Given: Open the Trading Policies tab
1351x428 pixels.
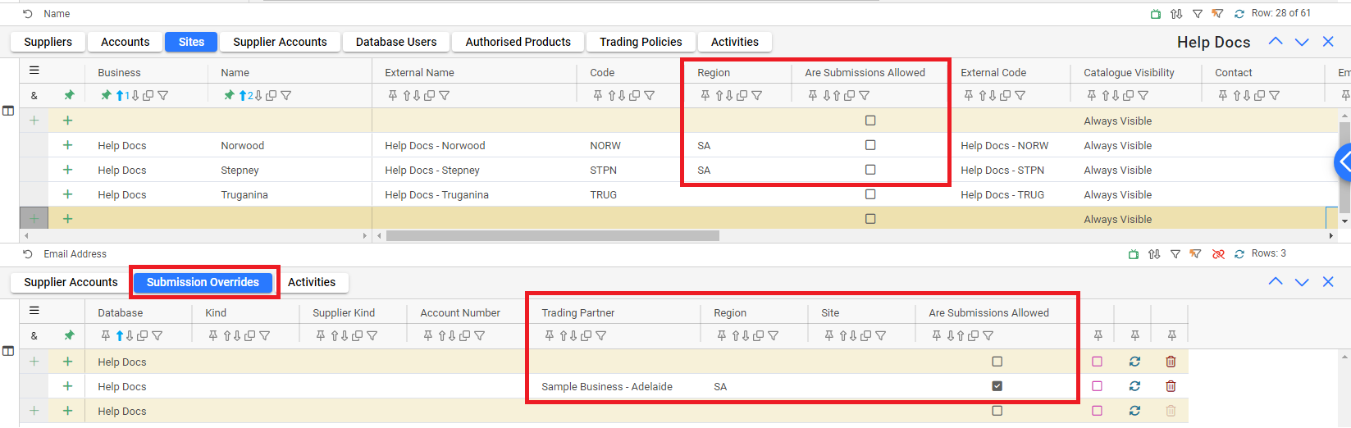Looking at the screenshot, I should [640, 42].
